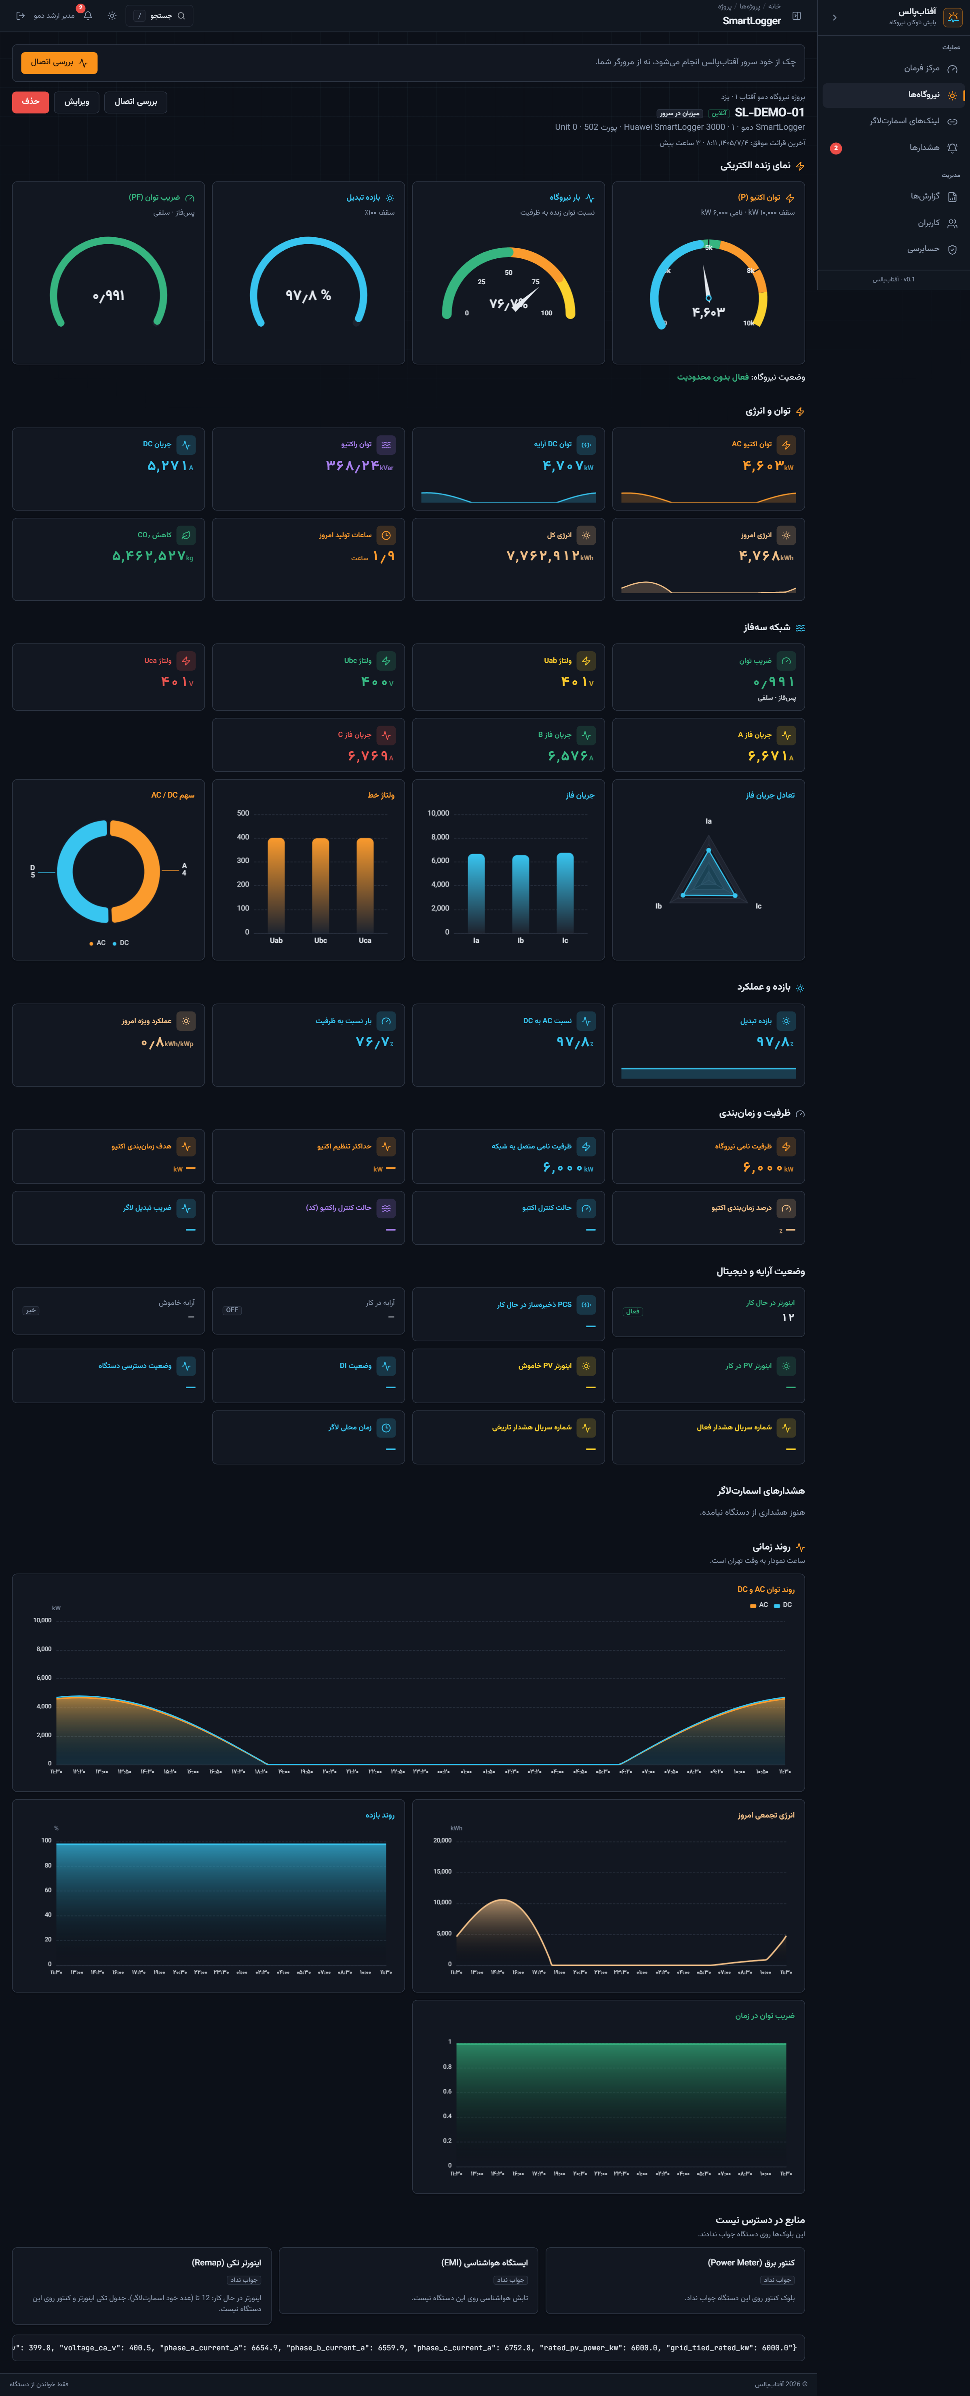
Task: Click the جریان DC card pulse icon
Action: 186,445
